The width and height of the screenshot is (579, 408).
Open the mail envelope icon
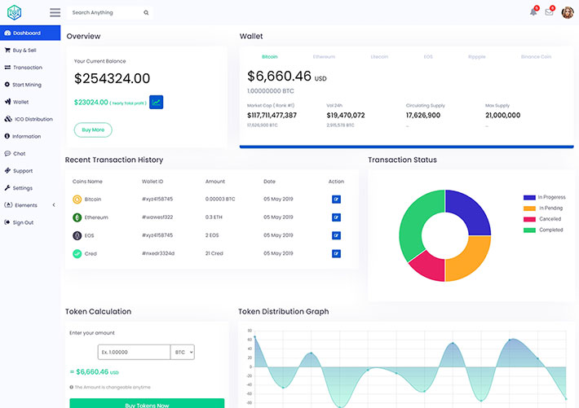tap(549, 12)
